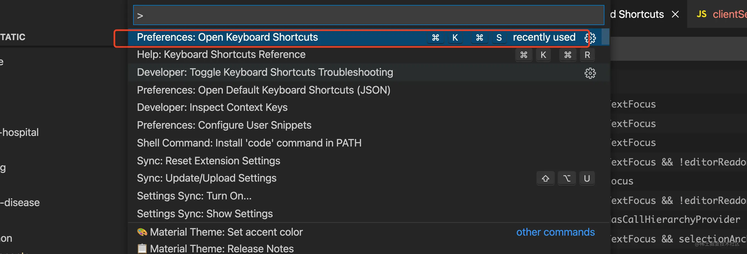Select Sync: Update/Upload Settings command

tap(206, 178)
